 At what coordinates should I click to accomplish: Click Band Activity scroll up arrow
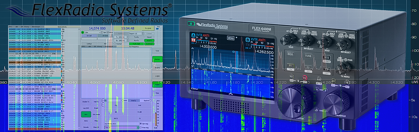pyautogui.click(x=79, y=29)
